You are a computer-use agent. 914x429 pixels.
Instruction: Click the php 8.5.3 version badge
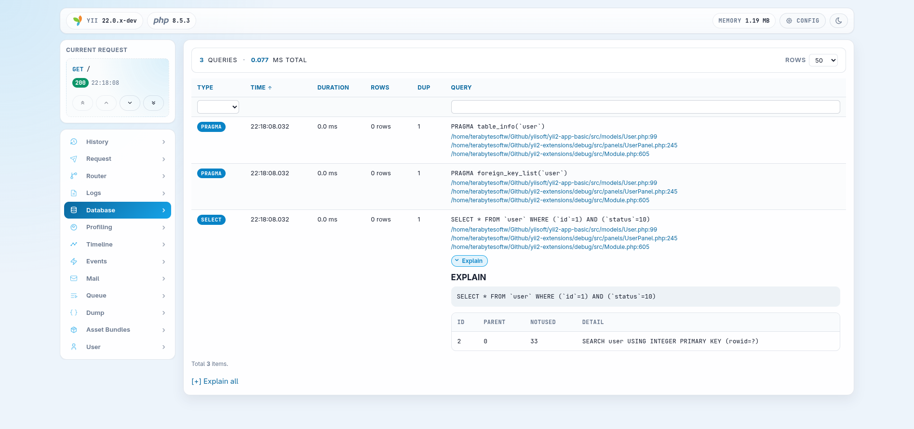click(x=172, y=21)
